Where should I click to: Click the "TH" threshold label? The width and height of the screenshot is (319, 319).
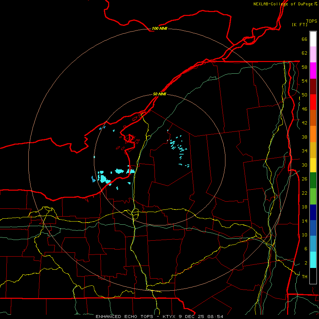coord(304,277)
